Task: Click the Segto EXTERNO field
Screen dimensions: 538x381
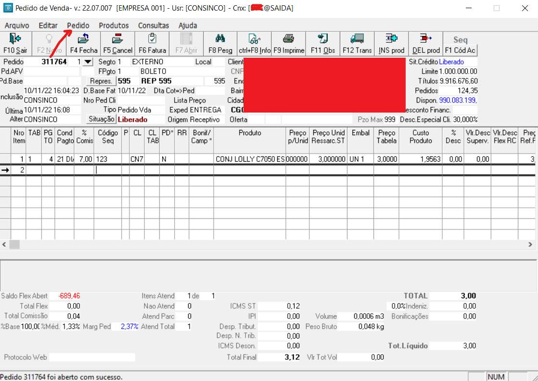Action: [148, 62]
